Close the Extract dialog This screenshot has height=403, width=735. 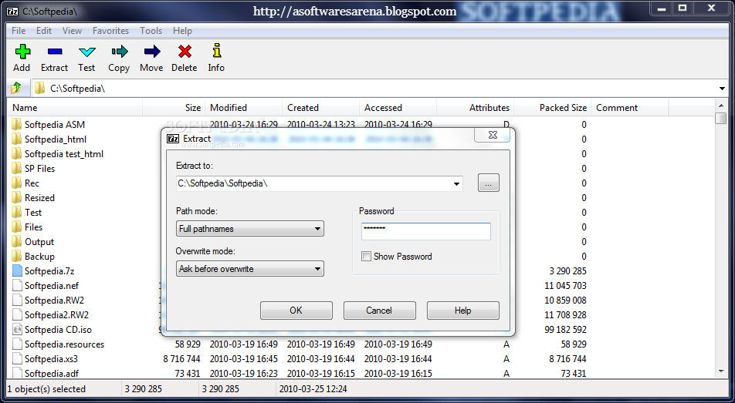click(x=493, y=135)
